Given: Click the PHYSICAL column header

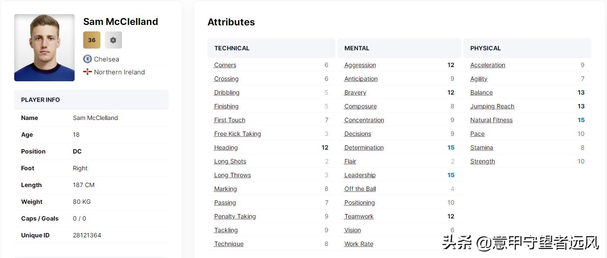Looking at the screenshot, I should tap(485, 48).
